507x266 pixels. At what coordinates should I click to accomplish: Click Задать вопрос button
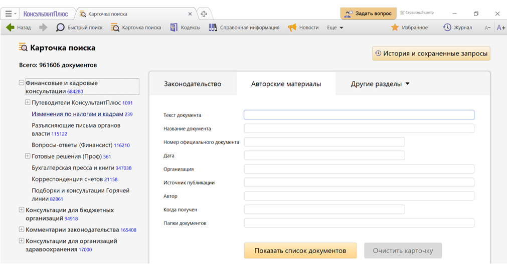[x=368, y=13]
